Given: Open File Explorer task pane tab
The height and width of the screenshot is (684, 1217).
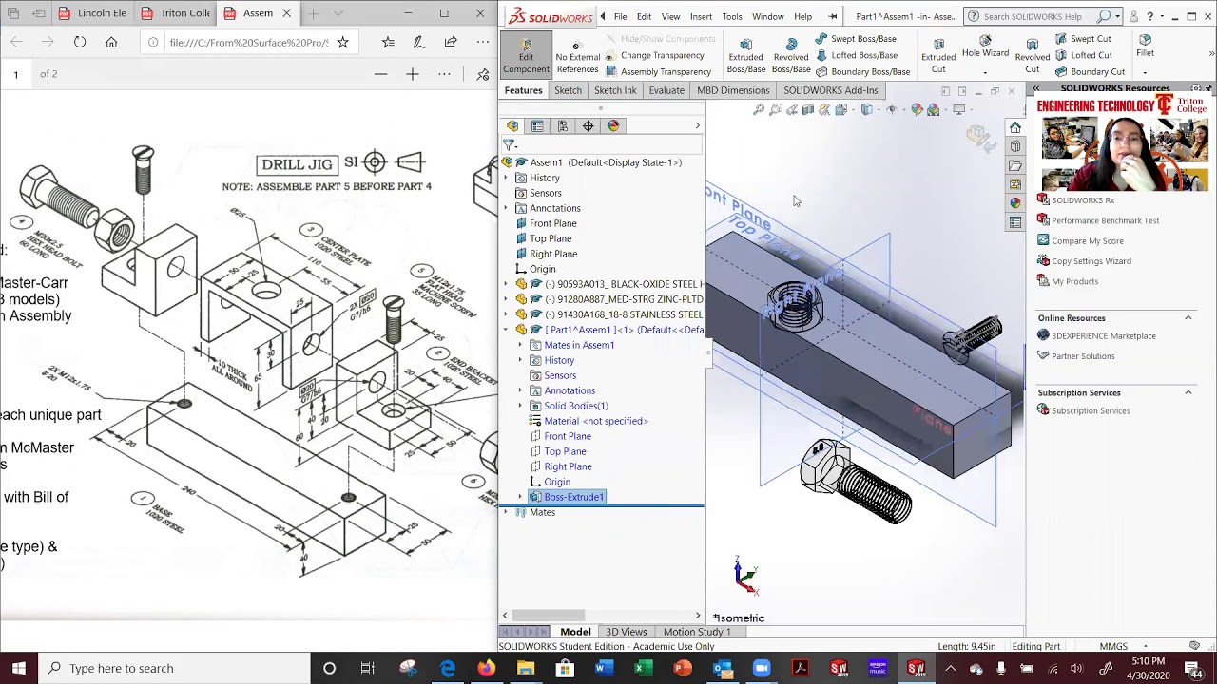Looking at the screenshot, I should (x=1015, y=165).
